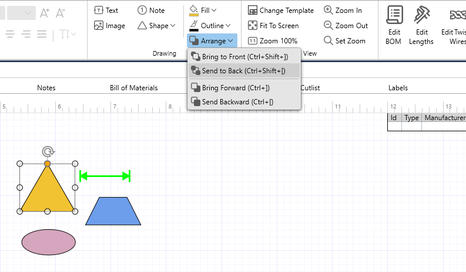The height and width of the screenshot is (272, 466).
Task: Choose Bring Forward menu entry
Action: tap(244, 88)
